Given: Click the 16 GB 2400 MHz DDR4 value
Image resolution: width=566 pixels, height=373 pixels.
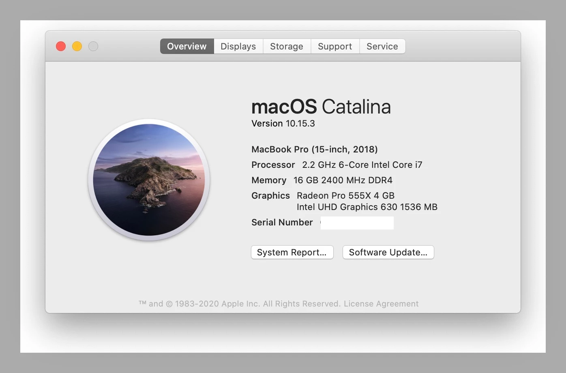Looking at the screenshot, I should (343, 180).
